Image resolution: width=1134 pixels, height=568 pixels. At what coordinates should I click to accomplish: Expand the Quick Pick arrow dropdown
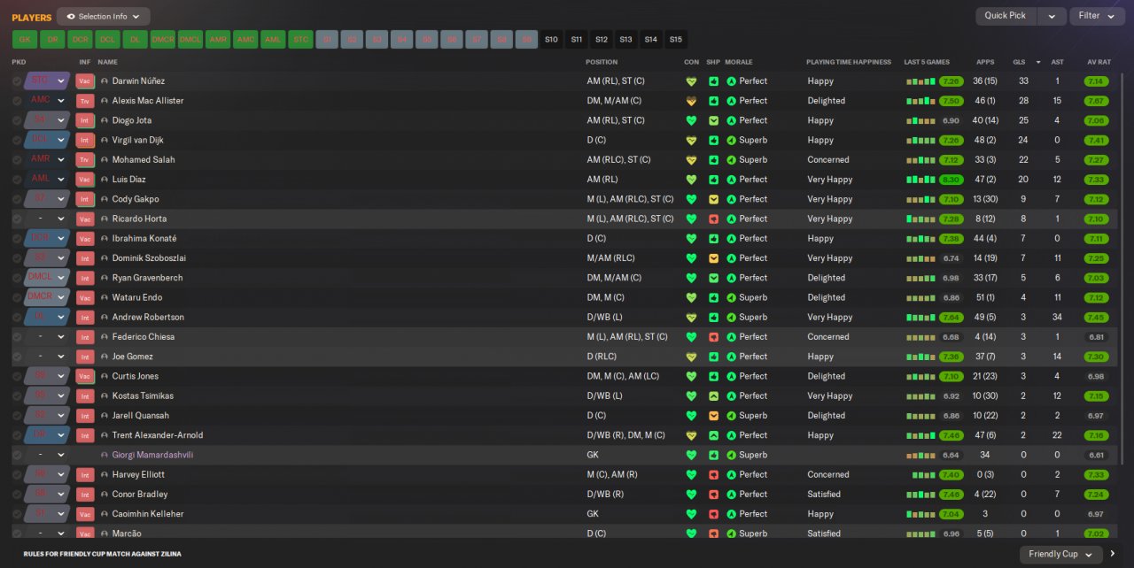click(1052, 16)
